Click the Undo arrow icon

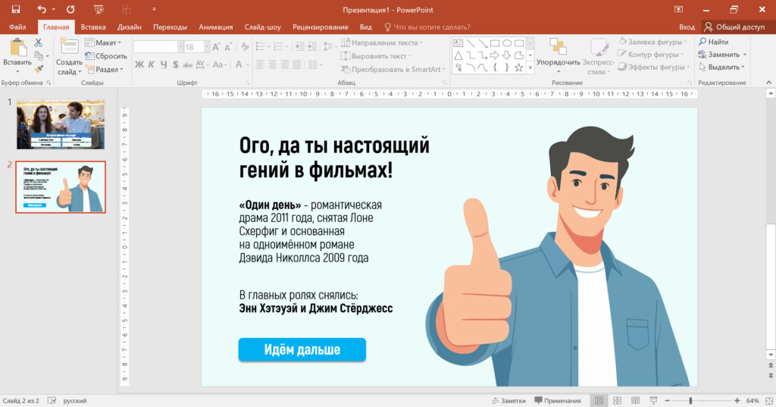click(x=42, y=9)
